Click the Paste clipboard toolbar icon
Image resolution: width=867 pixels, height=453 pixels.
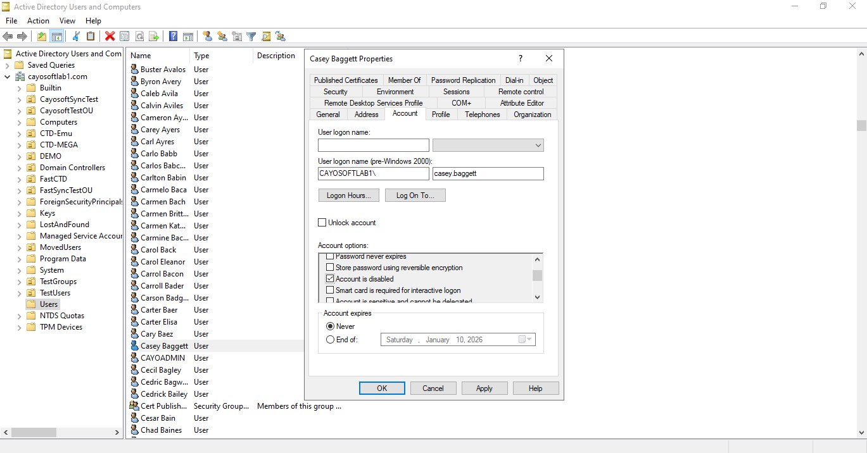(91, 37)
